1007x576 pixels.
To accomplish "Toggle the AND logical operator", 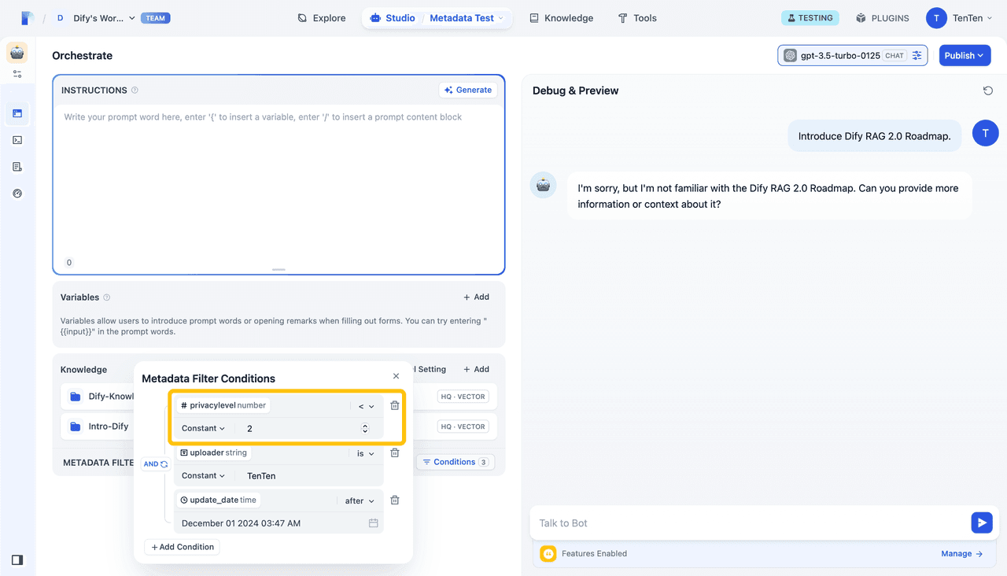I will (x=155, y=464).
